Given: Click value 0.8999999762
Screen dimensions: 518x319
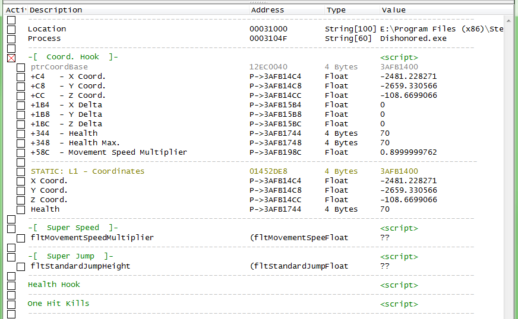Looking at the screenshot, I should click(x=408, y=152).
